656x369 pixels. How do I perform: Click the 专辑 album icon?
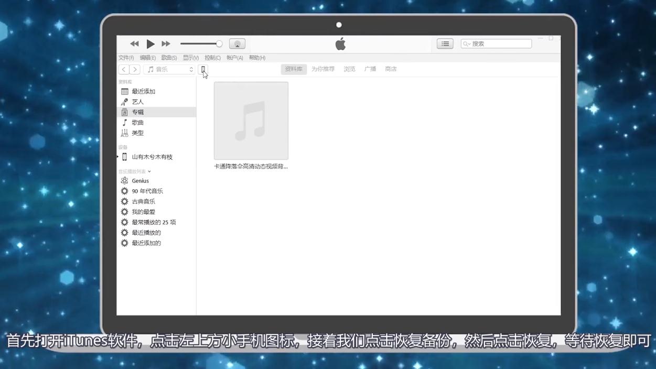124,112
